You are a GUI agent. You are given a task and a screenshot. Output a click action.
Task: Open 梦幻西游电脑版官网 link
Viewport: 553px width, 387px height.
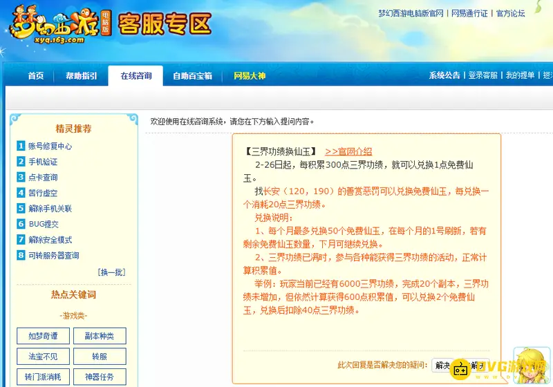(x=411, y=13)
